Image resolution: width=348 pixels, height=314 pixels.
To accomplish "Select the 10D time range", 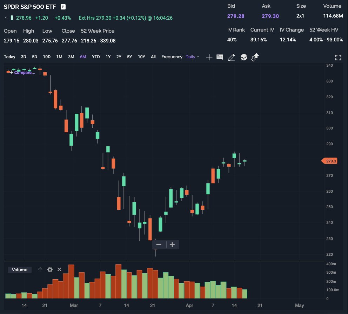I will pos(47,57).
